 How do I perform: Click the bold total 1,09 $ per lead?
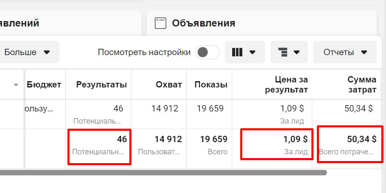coord(295,139)
